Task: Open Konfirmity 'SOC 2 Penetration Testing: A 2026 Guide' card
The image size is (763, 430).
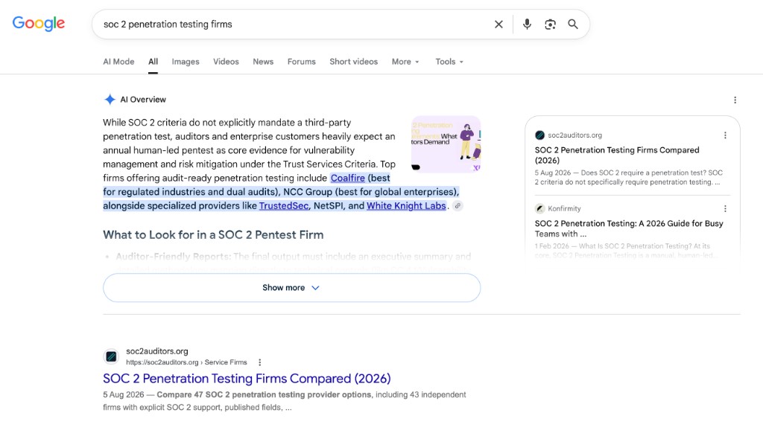Action: [x=629, y=229]
